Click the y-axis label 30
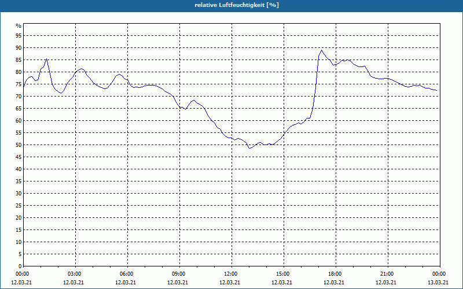This screenshot has height=289, width=463. pyautogui.click(x=19, y=194)
